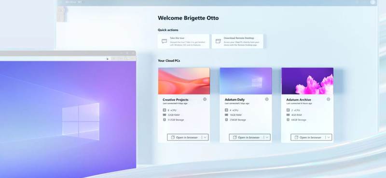Viewport: 386px width, 178px height.
Task: Click the vCPU icon on Adatum Daily
Action: point(226,110)
